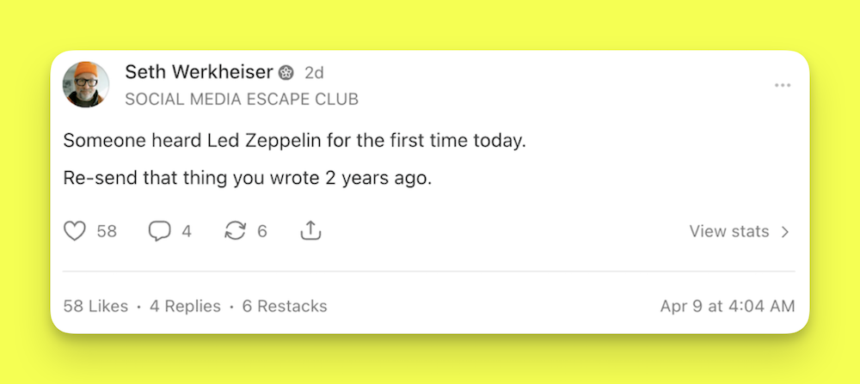Open the three-dot more options menu
The width and height of the screenshot is (860, 384).
(782, 85)
